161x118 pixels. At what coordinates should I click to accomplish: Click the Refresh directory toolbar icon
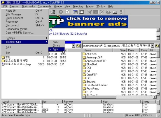67,12
